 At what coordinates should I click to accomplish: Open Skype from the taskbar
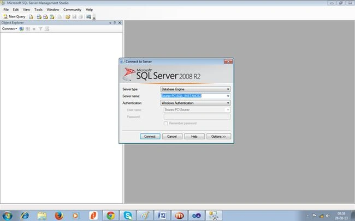click(128, 216)
